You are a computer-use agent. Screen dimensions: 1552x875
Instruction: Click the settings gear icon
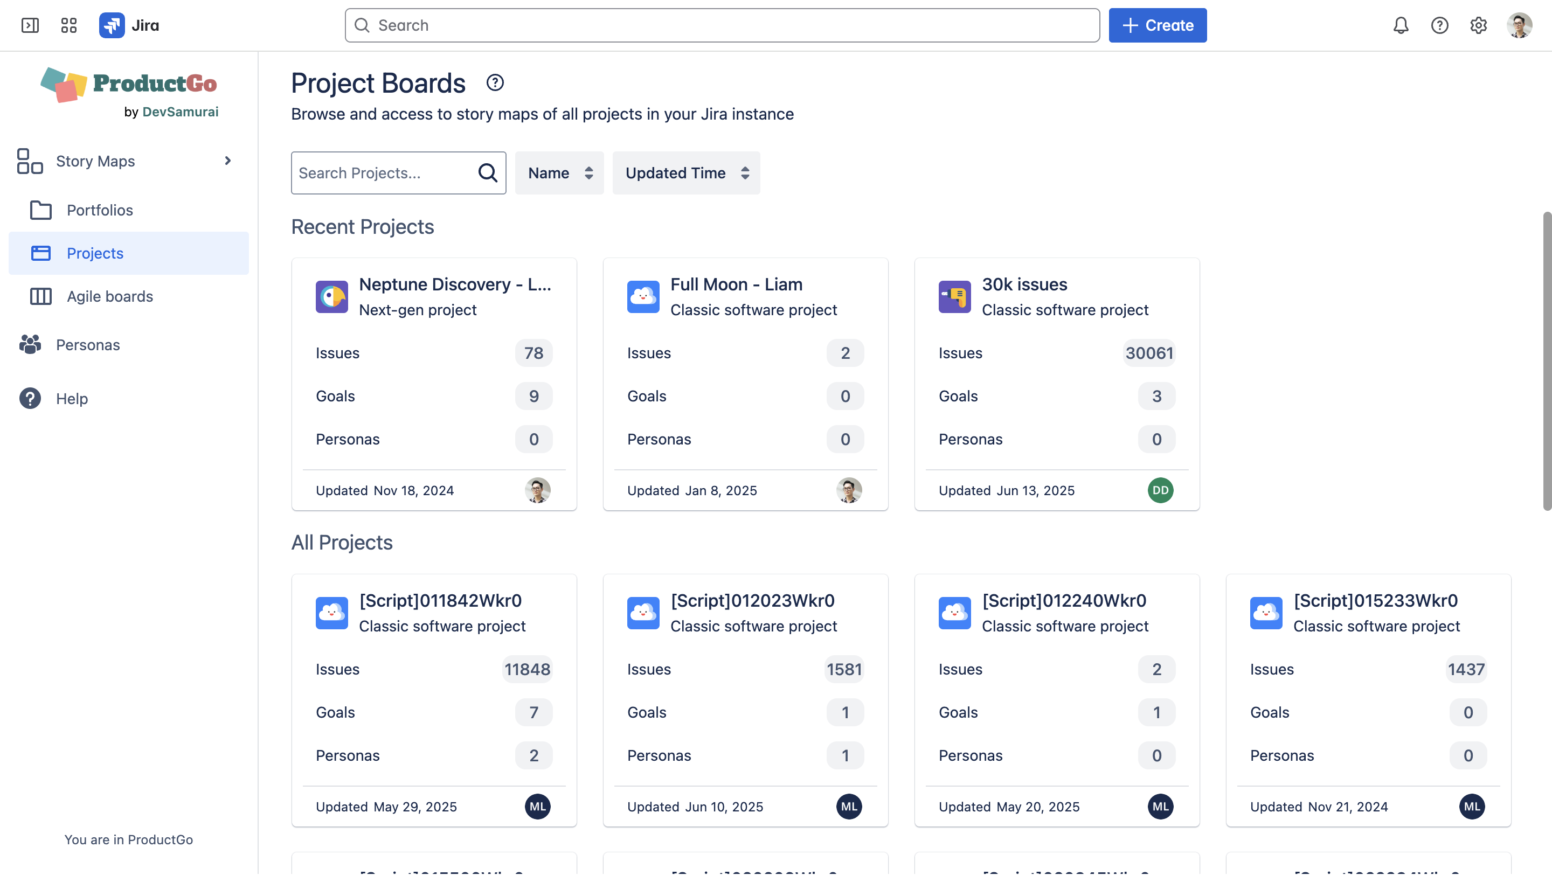[x=1479, y=25]
